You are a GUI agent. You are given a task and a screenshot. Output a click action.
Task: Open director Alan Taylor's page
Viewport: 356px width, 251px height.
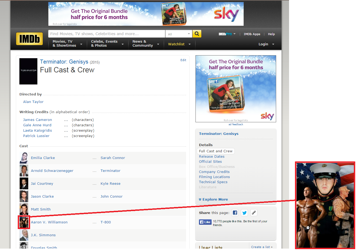[x=33, y=102]
